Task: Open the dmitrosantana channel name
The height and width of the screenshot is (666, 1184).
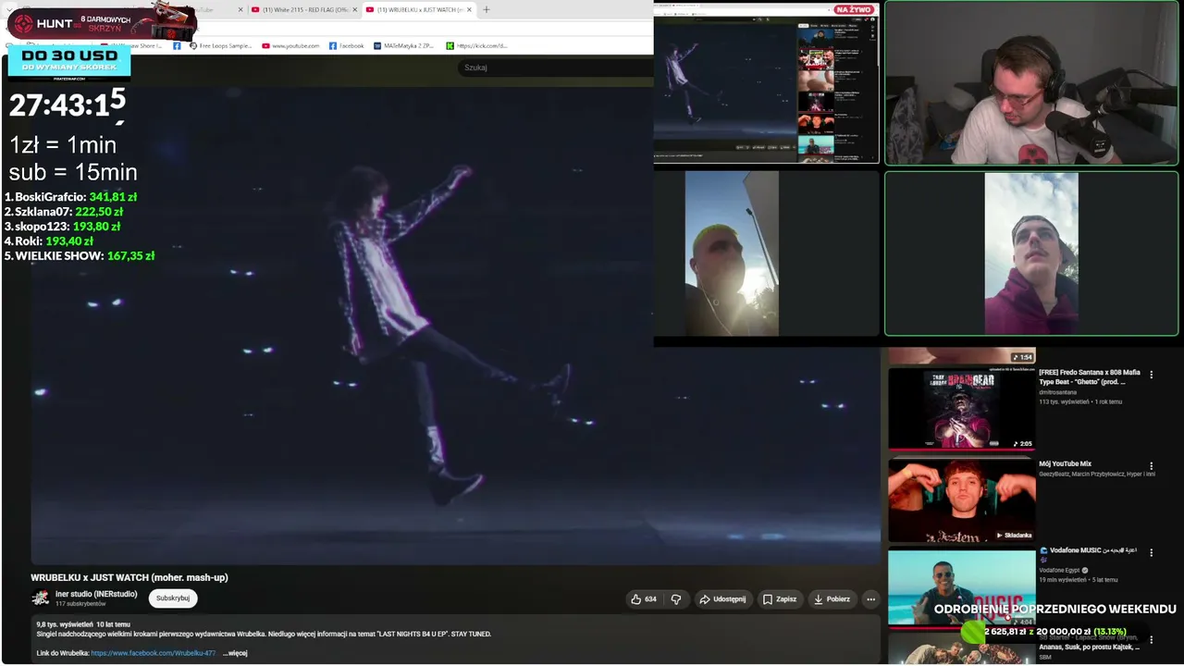Action: point(1057,392)
